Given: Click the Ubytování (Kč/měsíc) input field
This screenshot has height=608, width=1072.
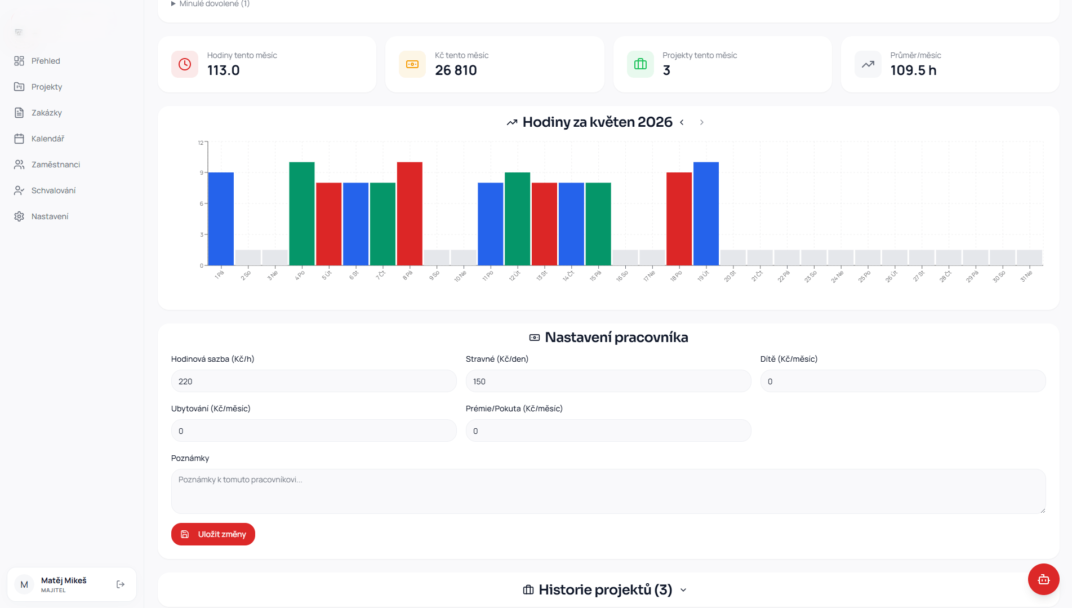Looking at the screenshot, I should coord(314,431).
